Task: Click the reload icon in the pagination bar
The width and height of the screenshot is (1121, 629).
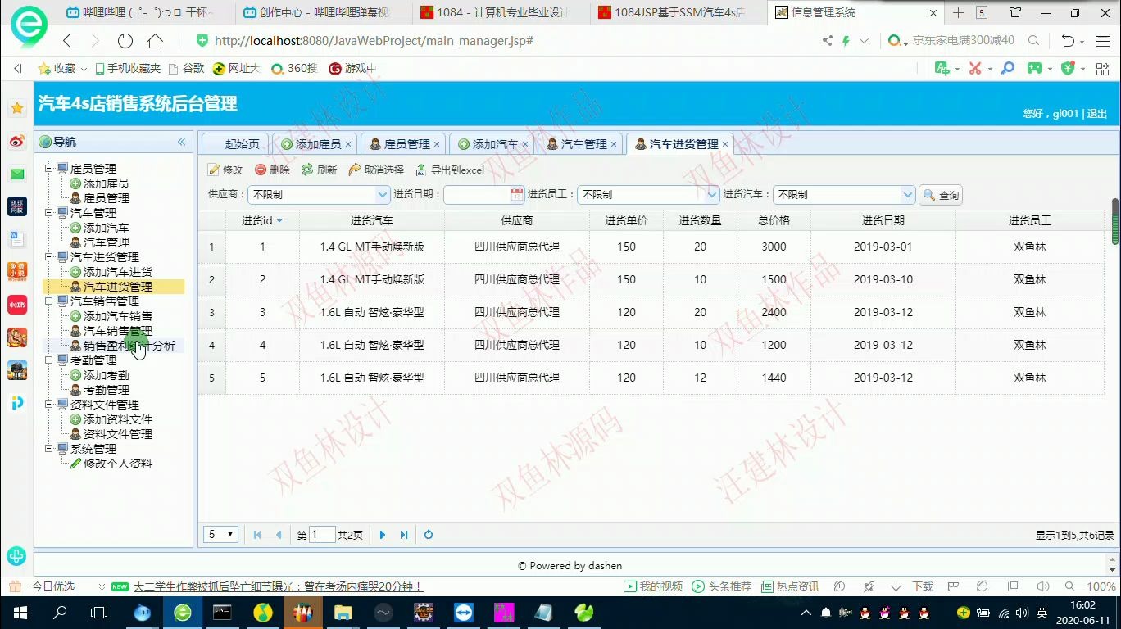Action: pos(429,534)
